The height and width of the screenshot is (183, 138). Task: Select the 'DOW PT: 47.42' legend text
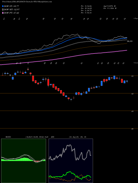(11, 13)
